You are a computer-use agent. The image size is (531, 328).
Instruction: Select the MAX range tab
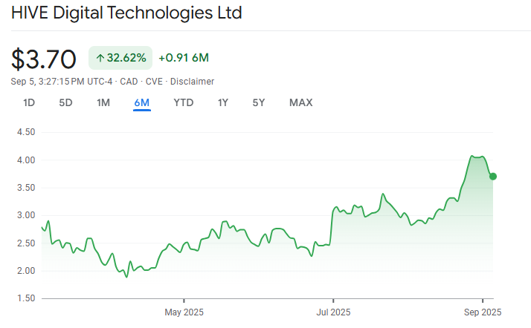point(300,102)
